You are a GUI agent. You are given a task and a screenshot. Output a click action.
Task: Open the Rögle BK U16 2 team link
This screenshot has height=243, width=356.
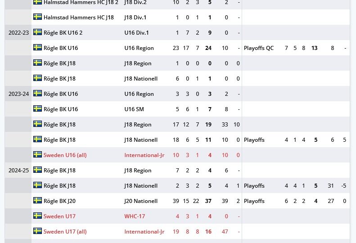coord(63,33)
